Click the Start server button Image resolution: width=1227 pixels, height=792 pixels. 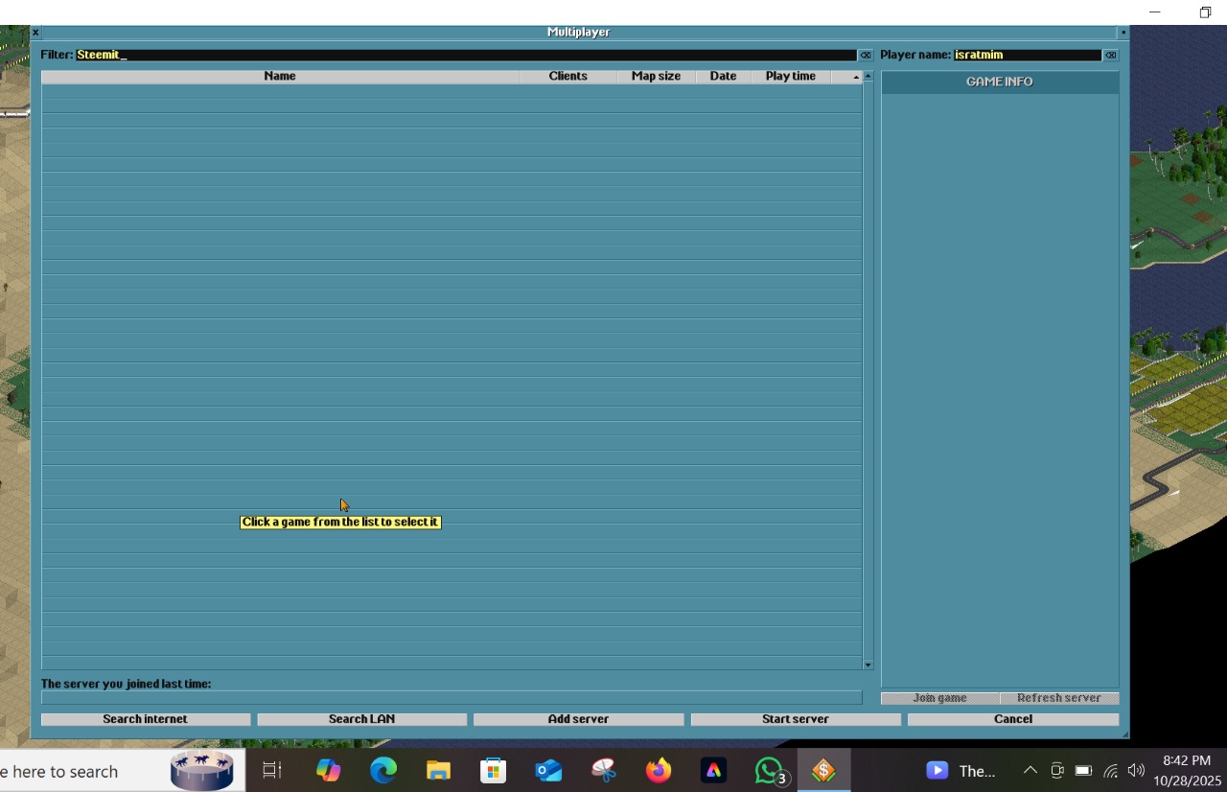pyautogui.click(x=796, y=719)
